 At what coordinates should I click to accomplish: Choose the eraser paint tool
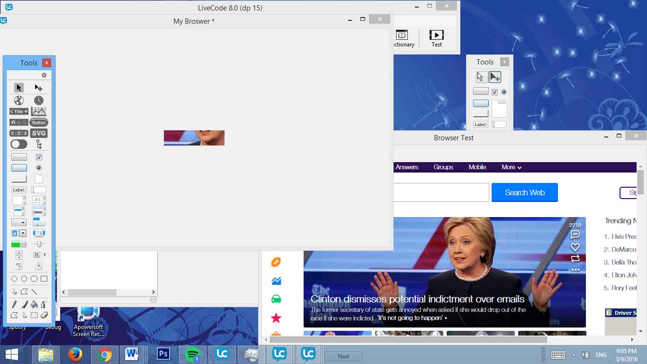coord(44,315)
